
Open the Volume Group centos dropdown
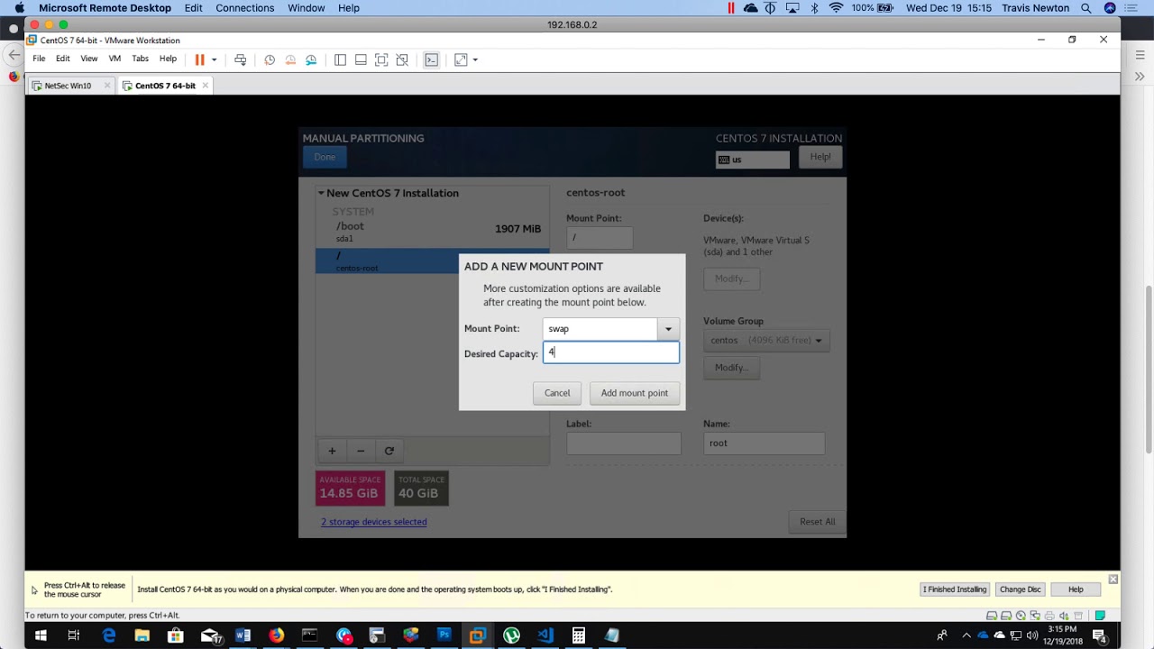click(766, 340)
